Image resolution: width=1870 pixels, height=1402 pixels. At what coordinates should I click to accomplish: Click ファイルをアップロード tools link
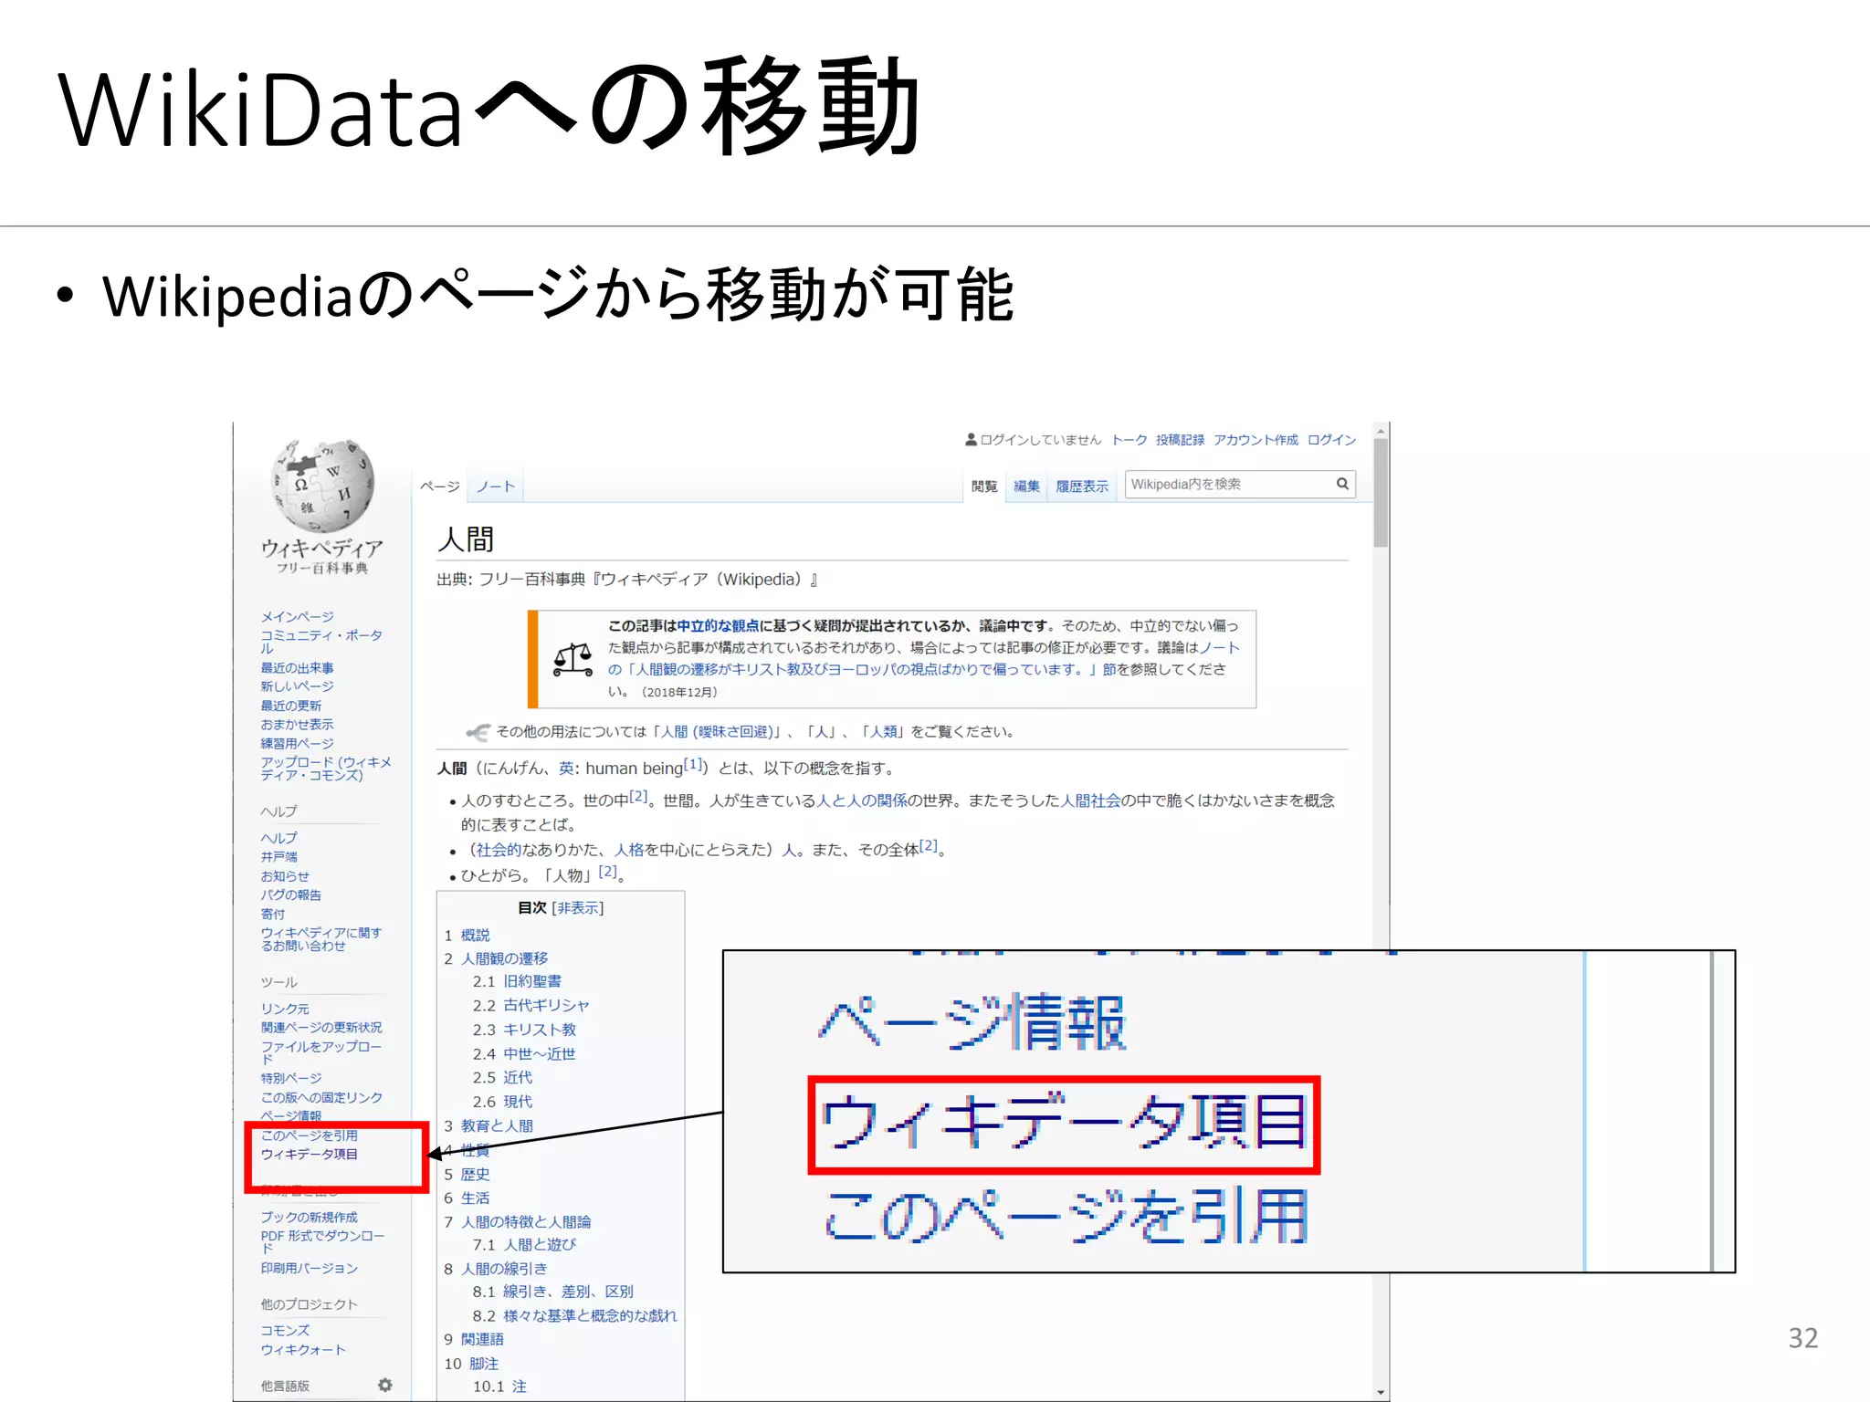pyautogui.click(x=321, y=1053)
